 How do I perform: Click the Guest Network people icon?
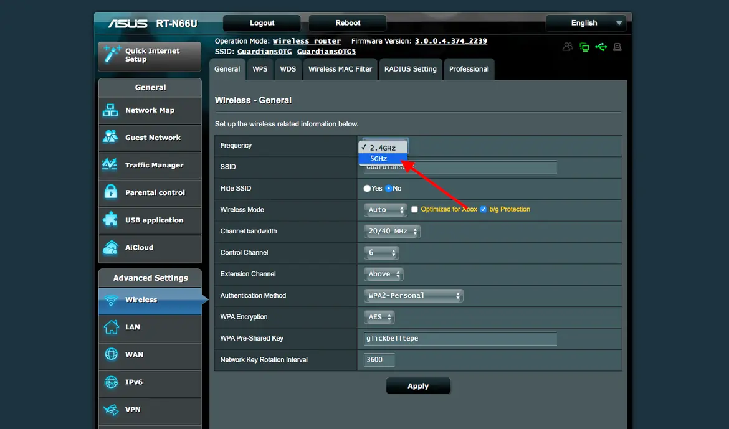click(110, 137)
